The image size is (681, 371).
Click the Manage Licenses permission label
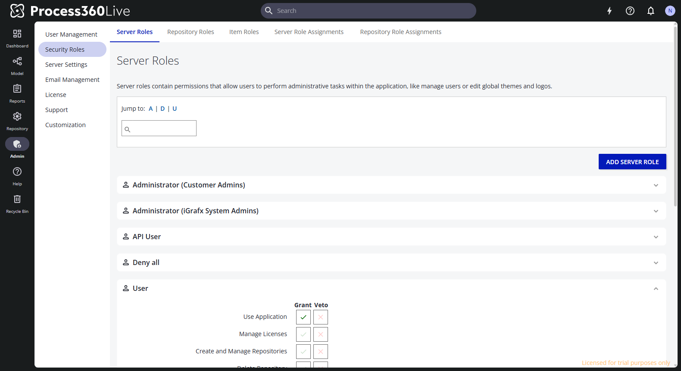coord(263,334)
